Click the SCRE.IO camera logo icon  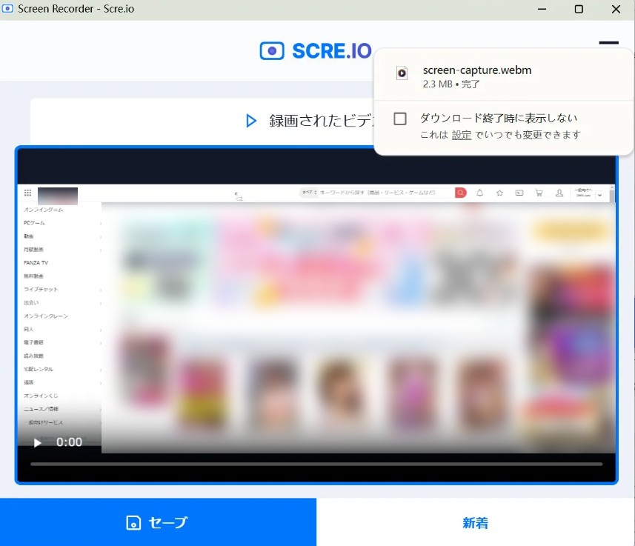click(x=272, y=50)
